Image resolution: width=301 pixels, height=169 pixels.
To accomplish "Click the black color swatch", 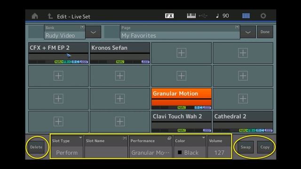I will pos(180,153).
